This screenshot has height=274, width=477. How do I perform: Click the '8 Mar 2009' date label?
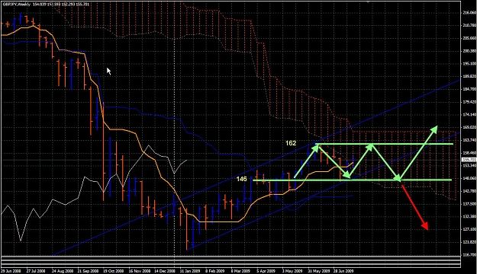tap(240, 271)
